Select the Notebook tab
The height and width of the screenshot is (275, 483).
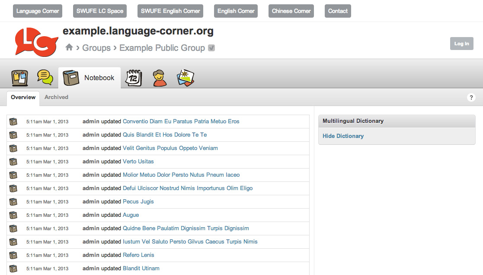click(x=90, y=78)
